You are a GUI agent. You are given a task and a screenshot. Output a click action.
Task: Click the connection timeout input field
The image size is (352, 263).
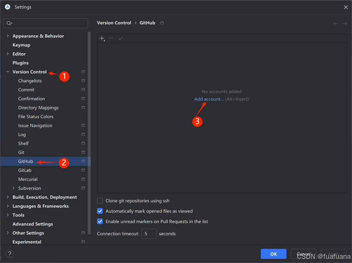click(149, 234)
